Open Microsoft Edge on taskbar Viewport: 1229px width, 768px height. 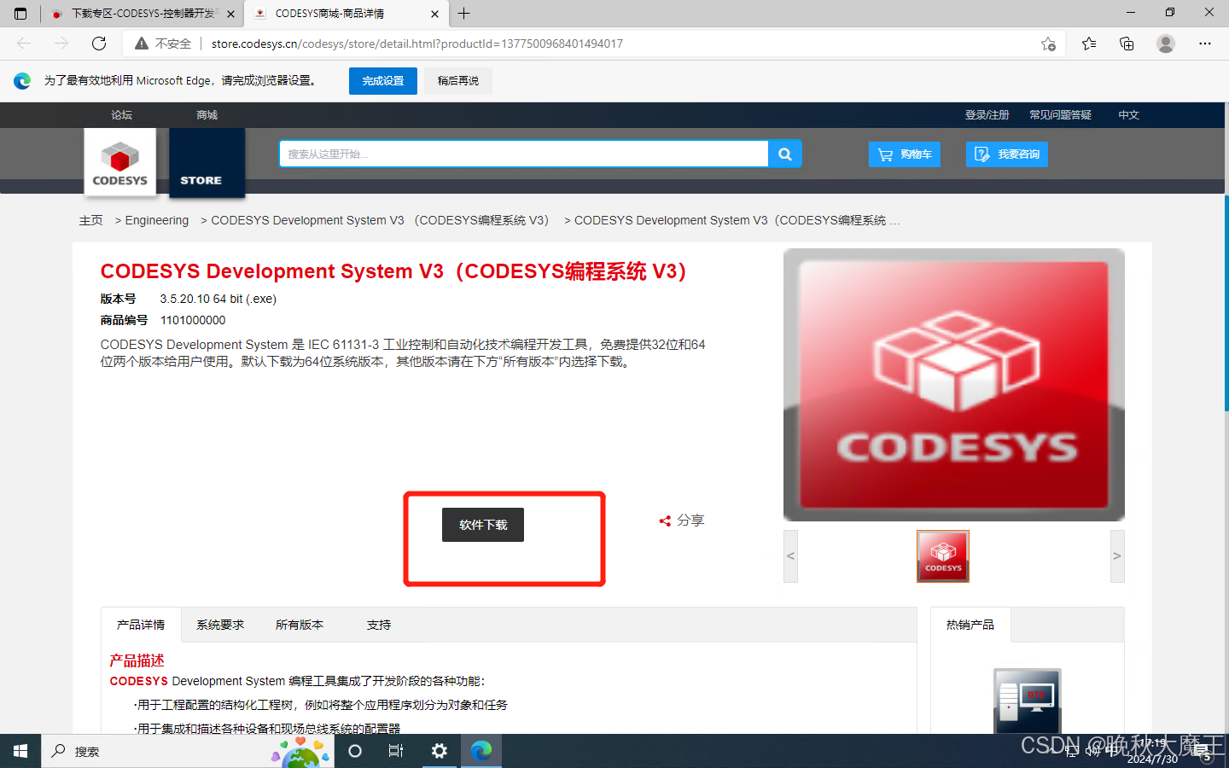[481, 751]
